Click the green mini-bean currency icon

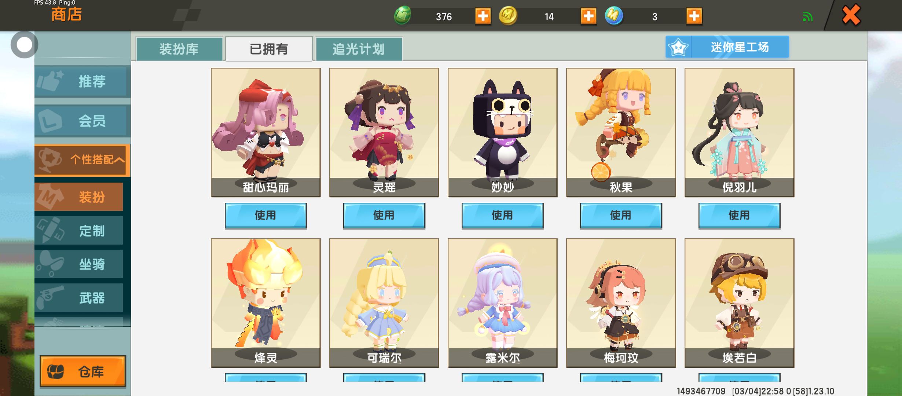coord(403,15)
